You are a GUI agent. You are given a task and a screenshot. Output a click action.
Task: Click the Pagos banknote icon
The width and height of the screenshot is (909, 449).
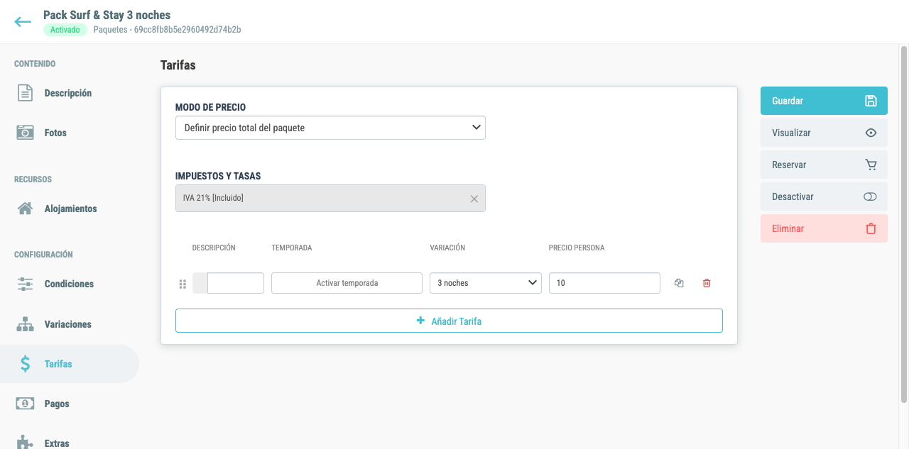(x=26, y=404)
